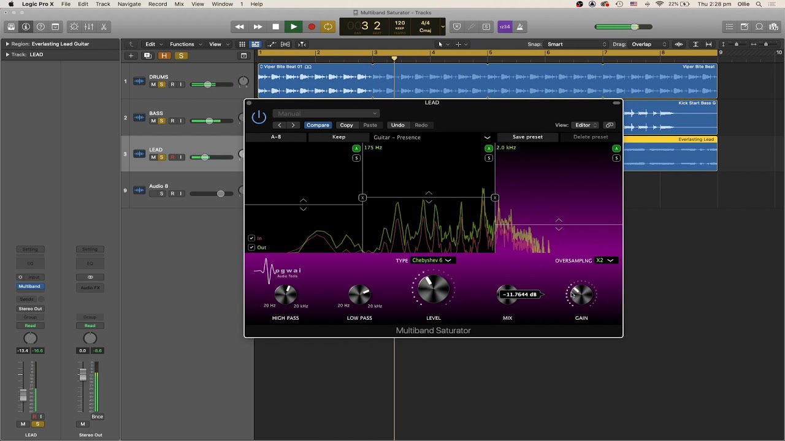Click the red Record button
Viewport: 785px width, 441px height.
[x=312, y=27]
